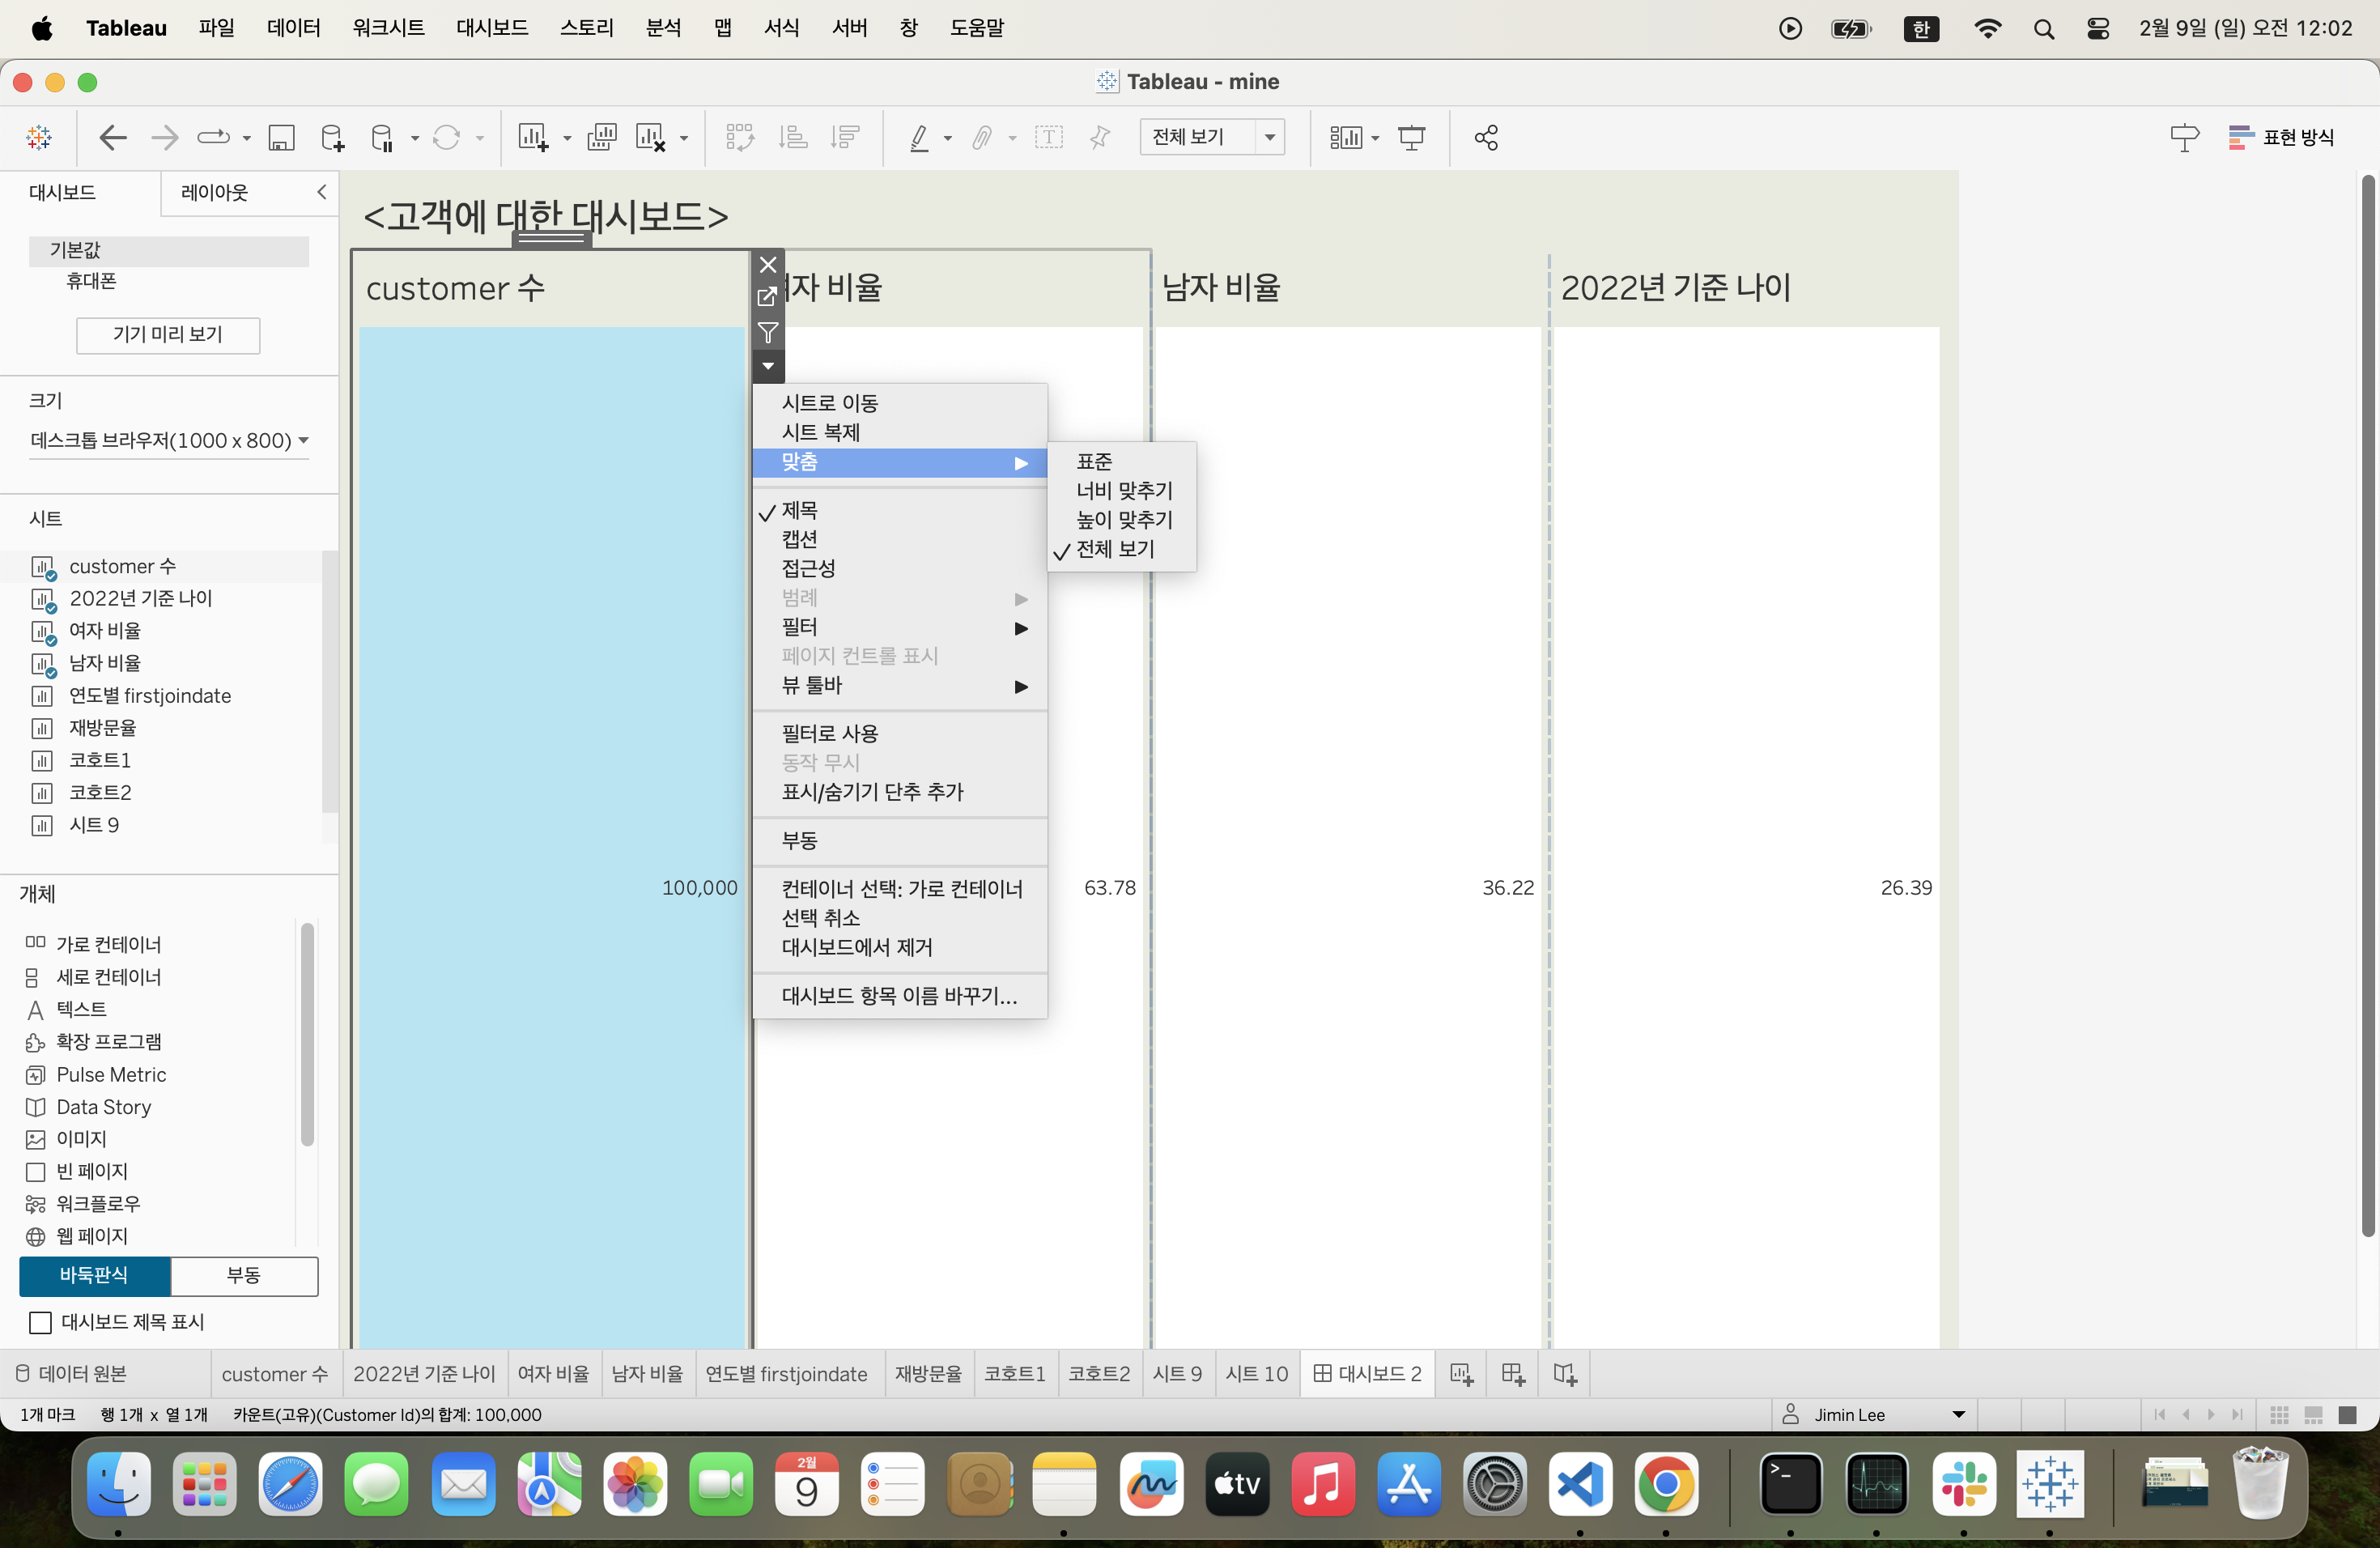
Task: Click the add new data source icon
Action: 332,137
